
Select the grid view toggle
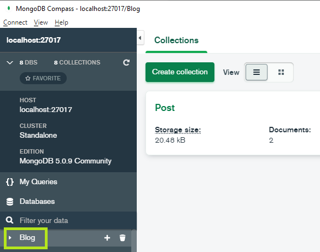point(281,72)
